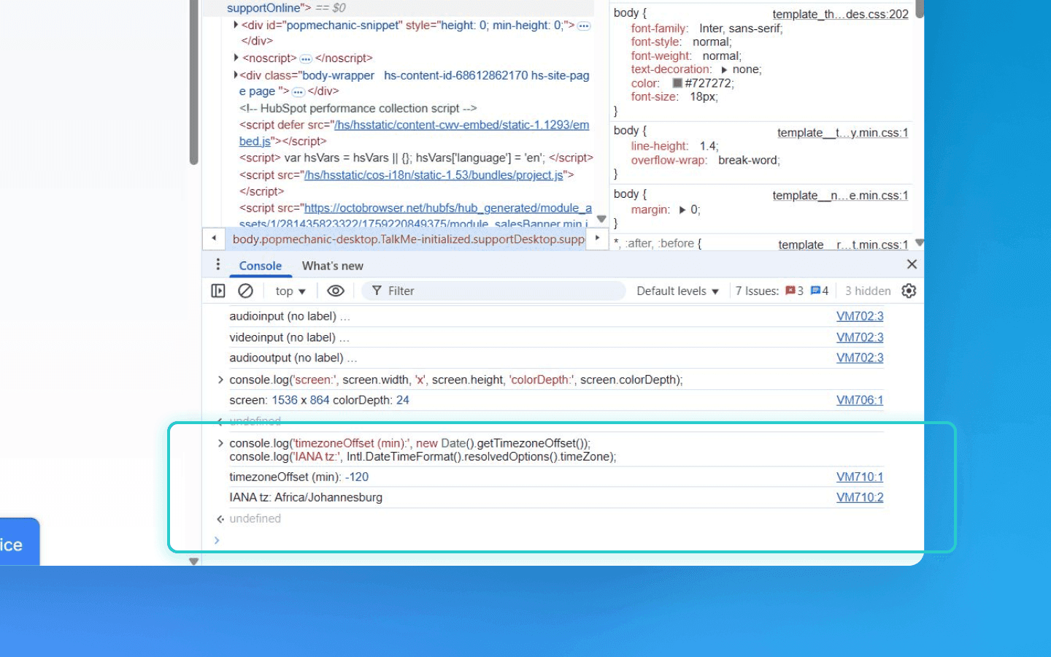Open the console drawer three-dot menu
1051x657 pixels.
217,264
